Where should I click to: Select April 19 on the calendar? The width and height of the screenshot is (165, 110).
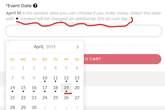[x=66, y=88]
